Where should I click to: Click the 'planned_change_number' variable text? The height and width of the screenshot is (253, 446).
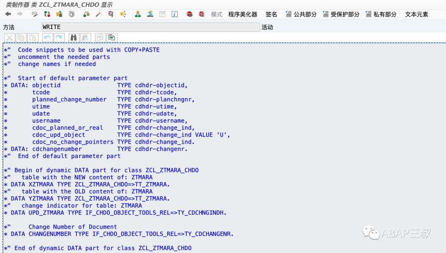coord(69,99)
